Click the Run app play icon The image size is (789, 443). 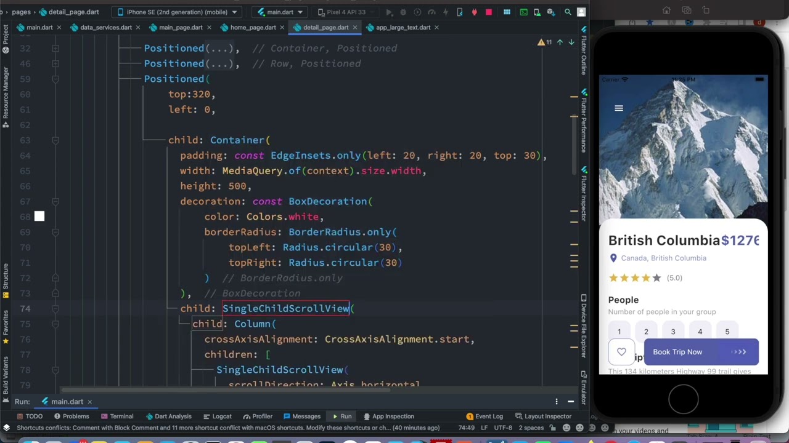click(389, 12)
